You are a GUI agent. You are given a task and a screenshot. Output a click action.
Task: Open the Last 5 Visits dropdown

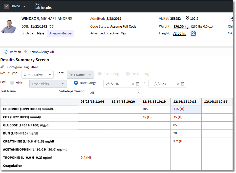coord(48,84)
